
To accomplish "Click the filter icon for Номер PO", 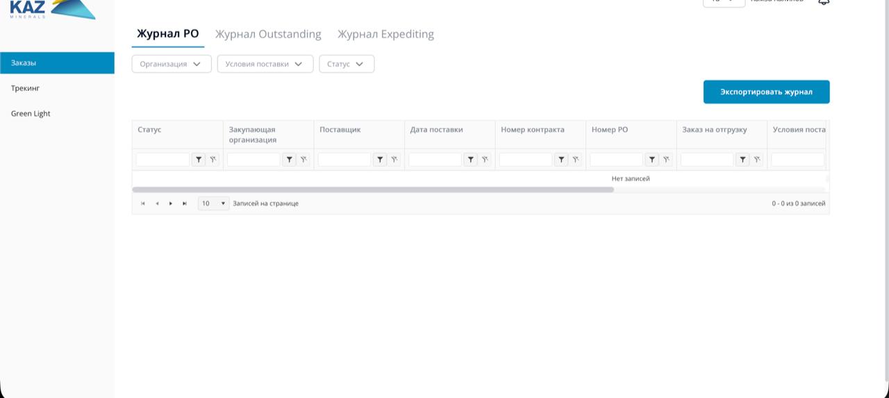I will [x=651, y=160].
